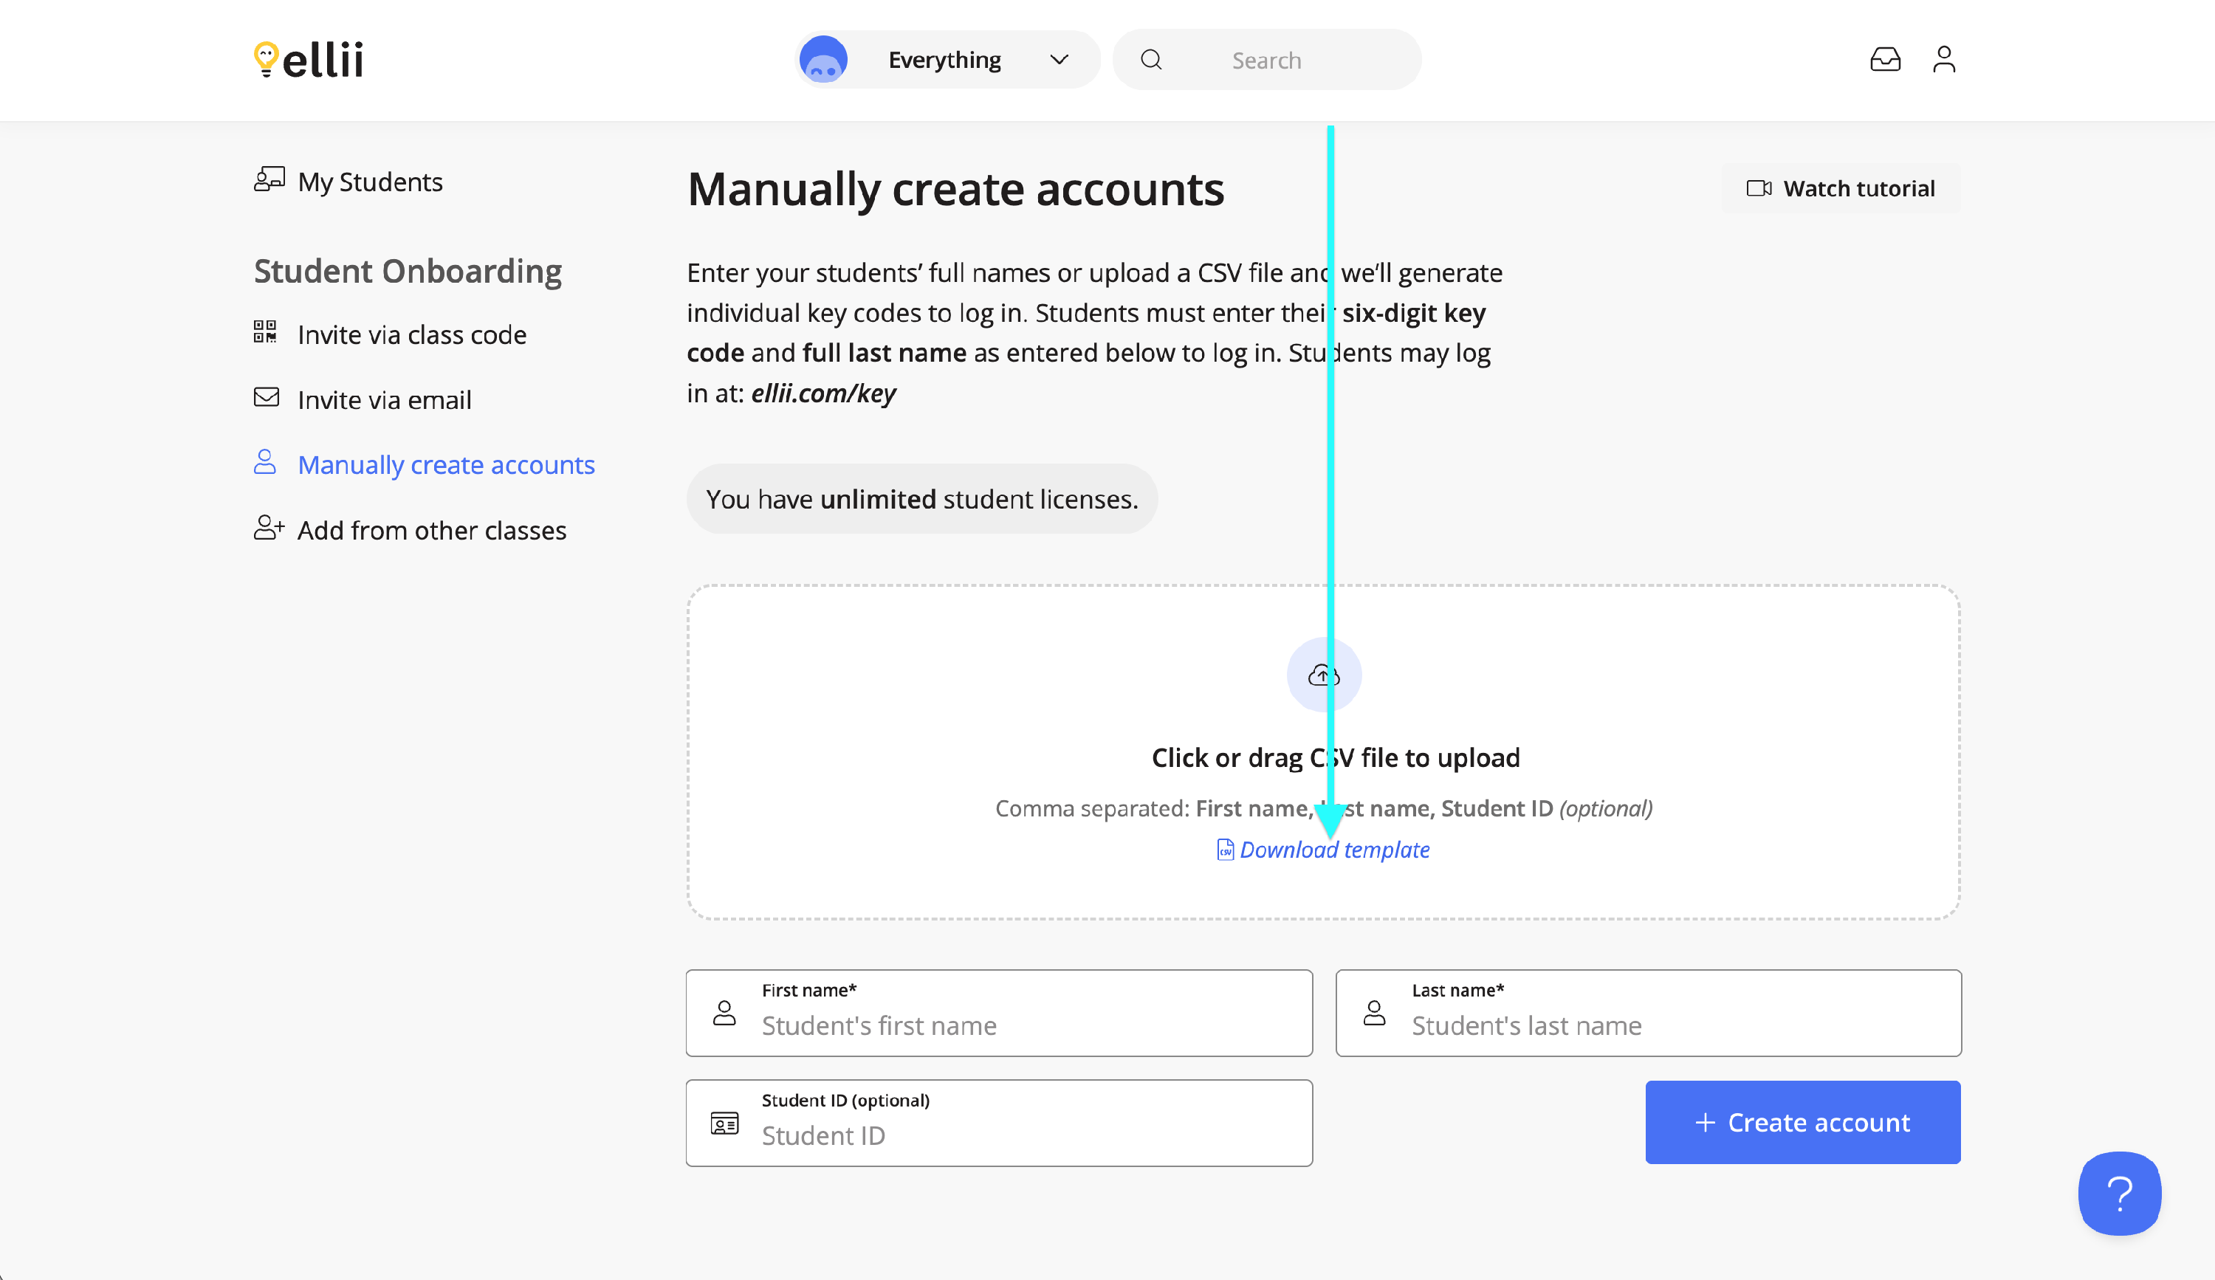Screen dimensions: 2215x1280
Task: Click the blue avatar icon beside Everything
Action: pyautogui.click(x=823, y=60)
